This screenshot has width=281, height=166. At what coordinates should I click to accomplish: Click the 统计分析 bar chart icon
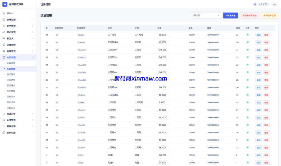pyautogui.click(x=4, y=114)
